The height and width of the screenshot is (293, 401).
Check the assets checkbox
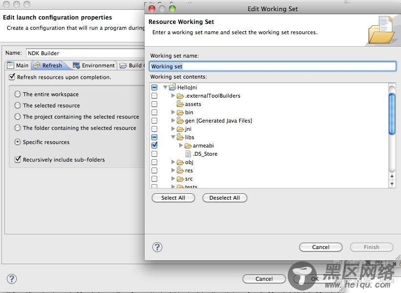(154, 104)
